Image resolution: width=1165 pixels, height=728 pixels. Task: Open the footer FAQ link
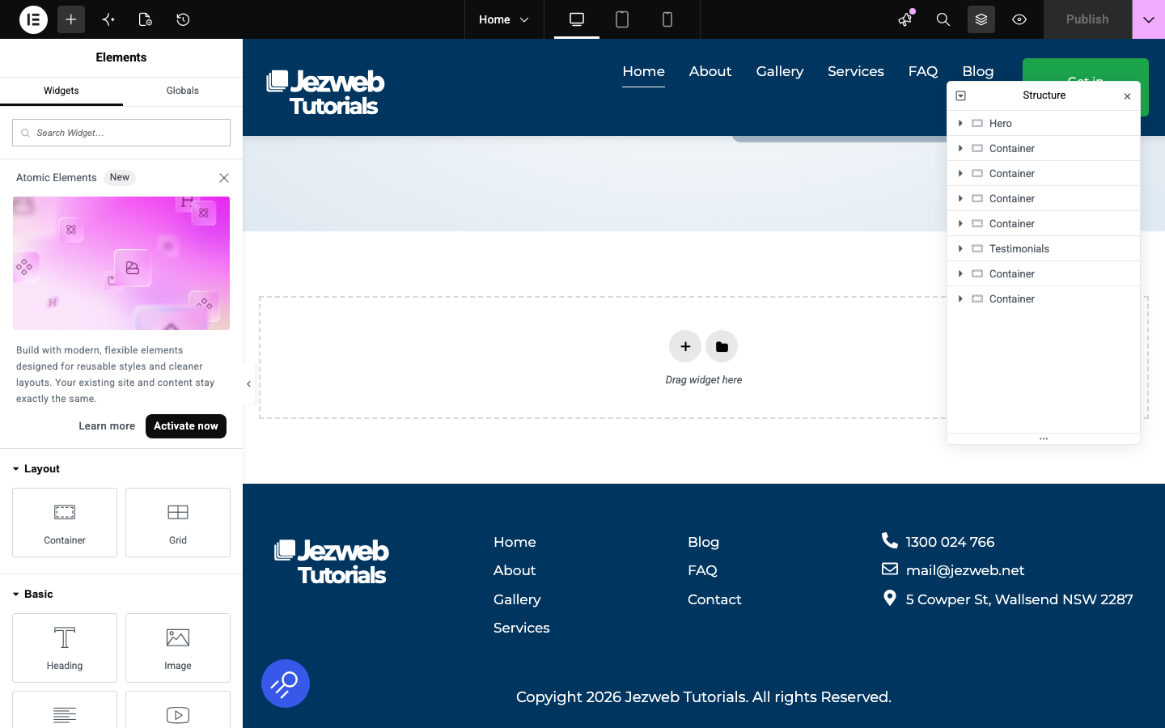coord(702,570)
